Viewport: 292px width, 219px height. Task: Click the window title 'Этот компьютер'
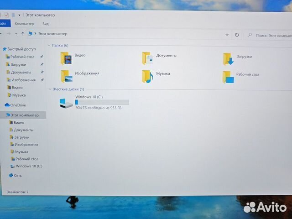(40, 15)
